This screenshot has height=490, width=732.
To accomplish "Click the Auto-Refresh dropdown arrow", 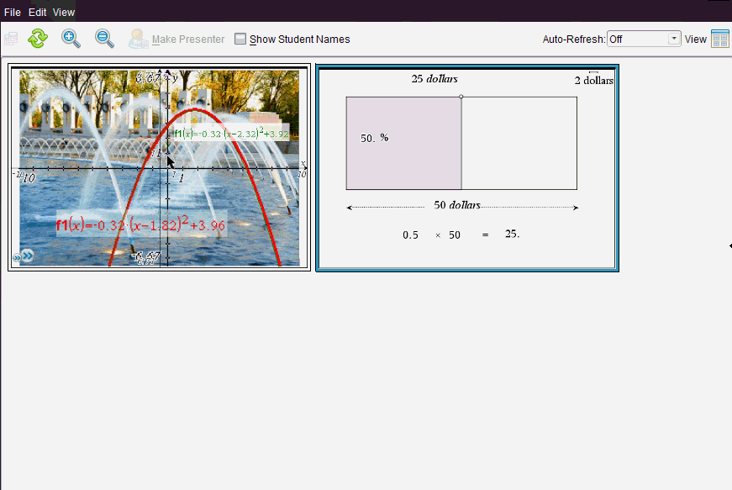I will click(673, 40).
